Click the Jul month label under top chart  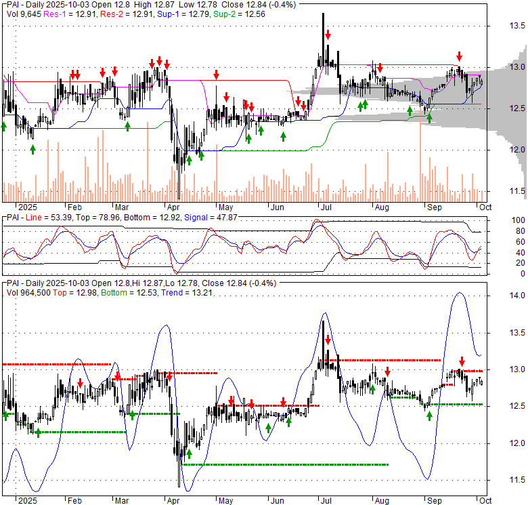(326, 207)
